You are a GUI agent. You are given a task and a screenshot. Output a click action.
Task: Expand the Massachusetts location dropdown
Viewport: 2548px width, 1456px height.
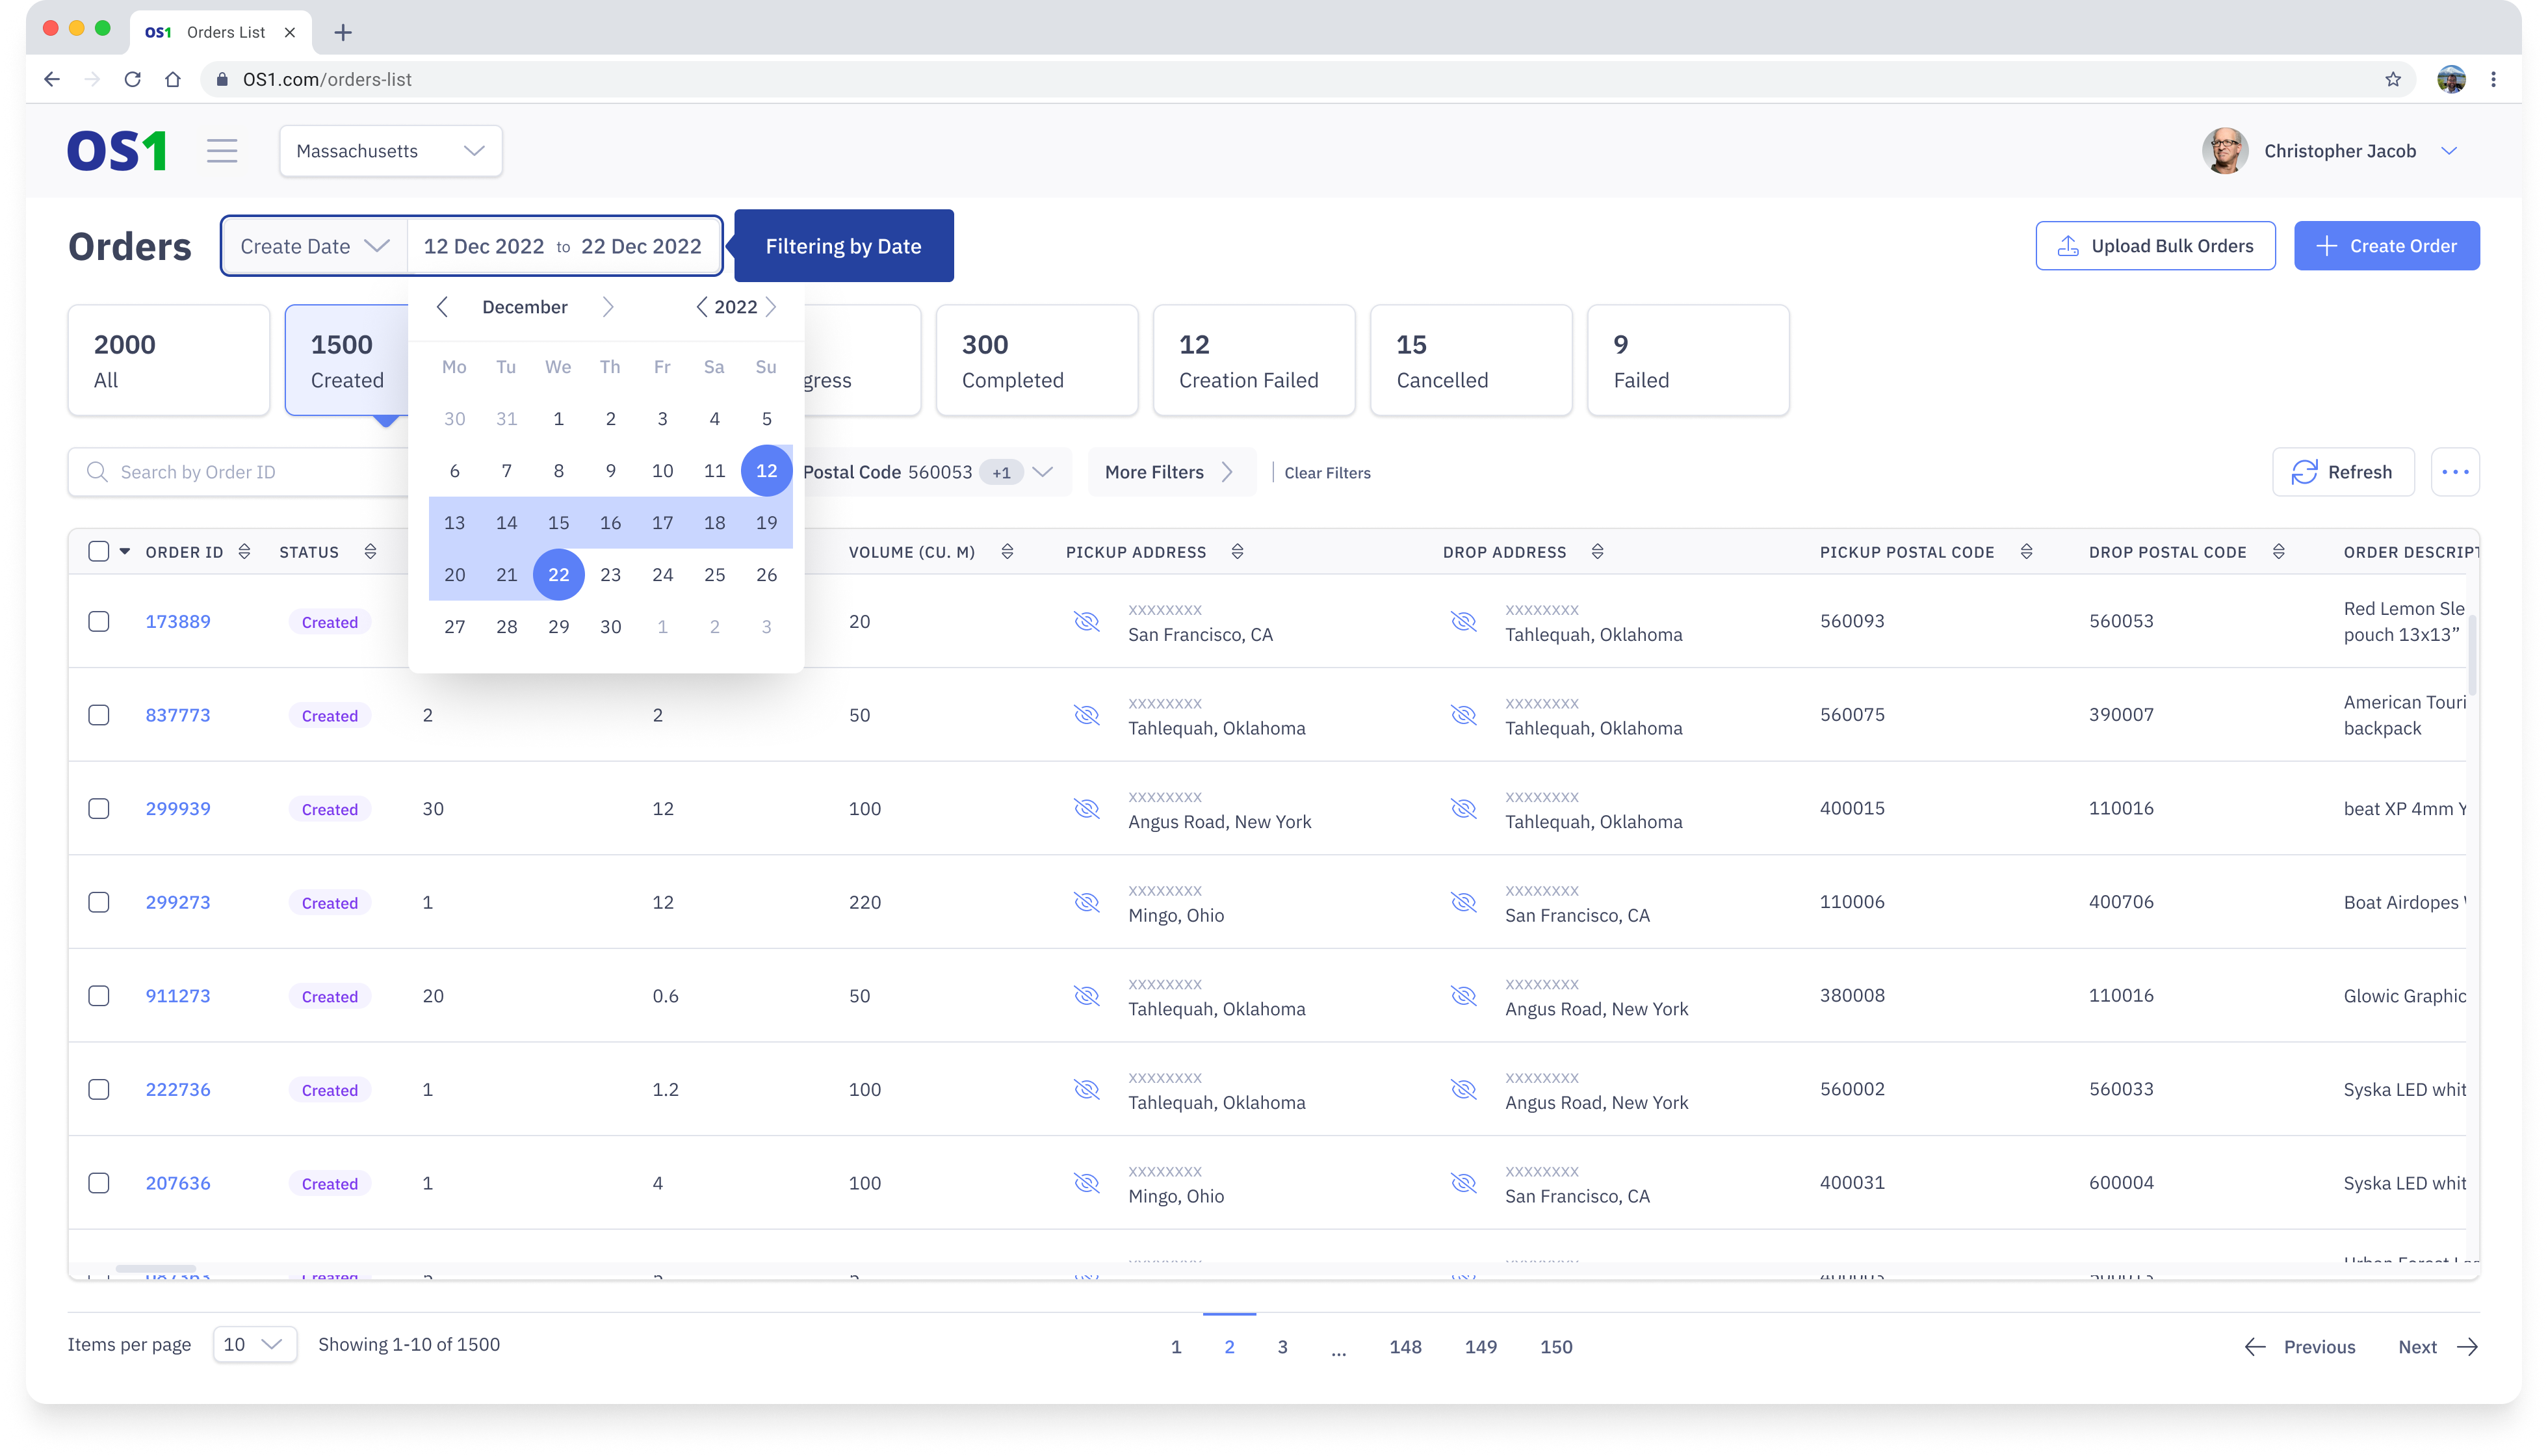tap(390, 151)
